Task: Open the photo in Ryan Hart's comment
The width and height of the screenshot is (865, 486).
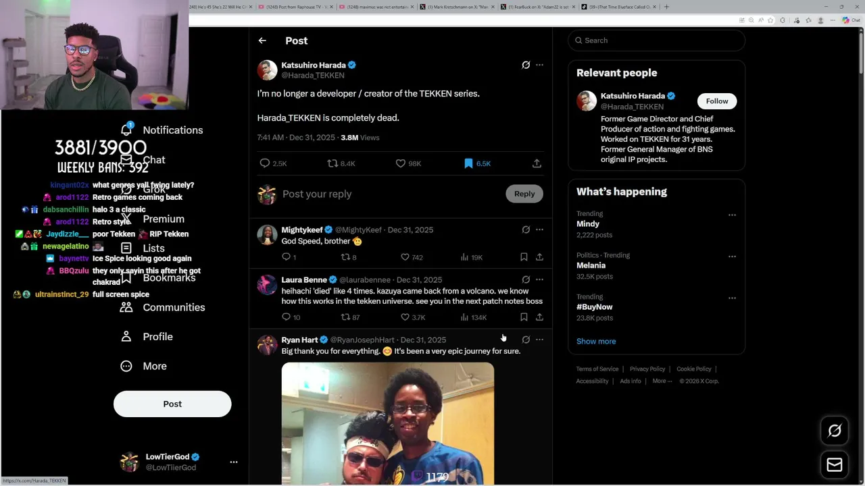Action: 388,423
